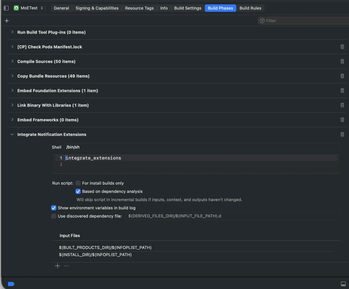Add a new build phase with plus

tap(7, 21)
